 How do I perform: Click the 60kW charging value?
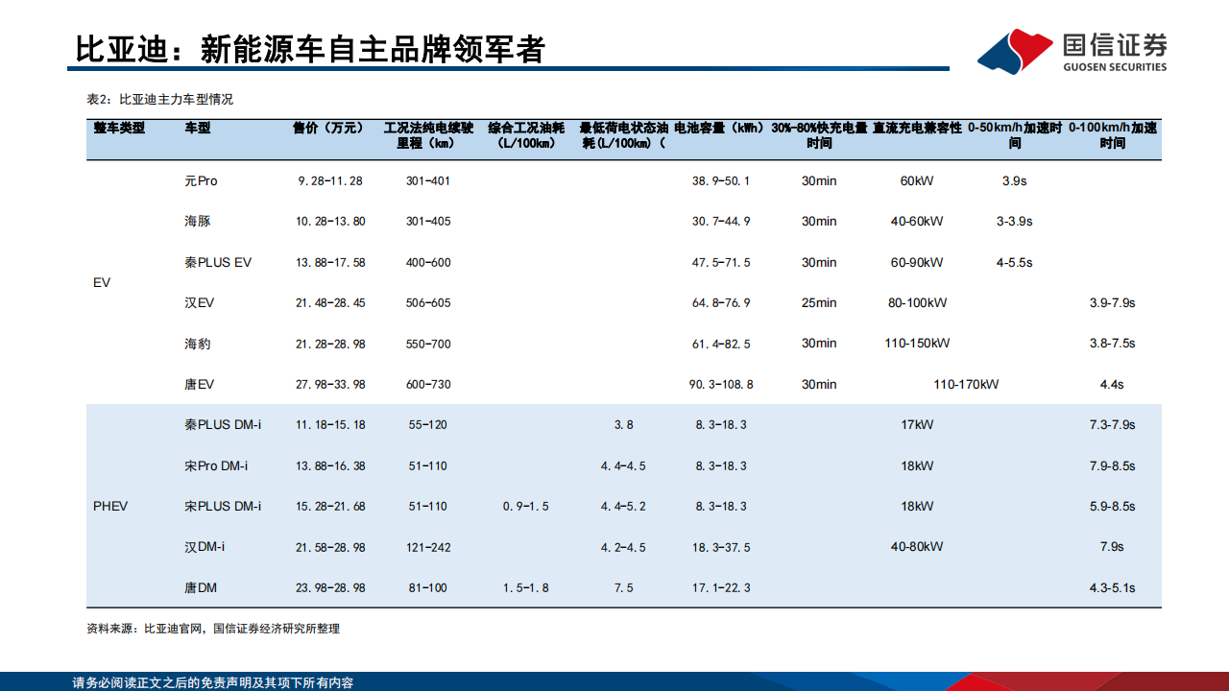917,180
